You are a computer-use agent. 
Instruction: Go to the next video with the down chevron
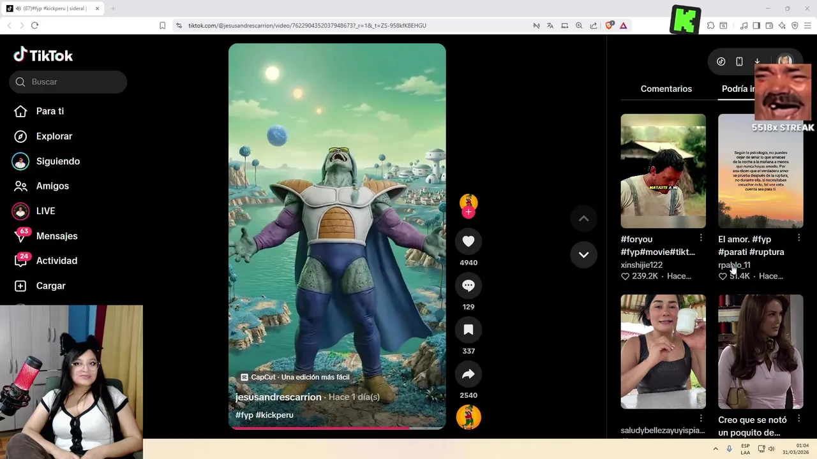tap(583, 254)
